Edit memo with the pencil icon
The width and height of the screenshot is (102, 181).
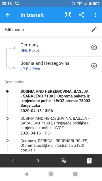(94, 29)
